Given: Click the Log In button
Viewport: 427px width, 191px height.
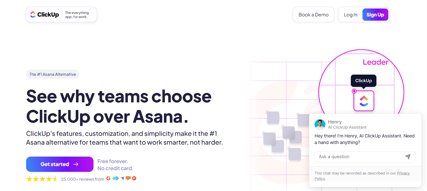Looking at the screenshot, I should (x=350, y=15).
